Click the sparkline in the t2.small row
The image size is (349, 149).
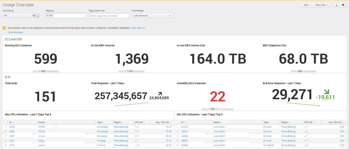click(x=306, y=141)
